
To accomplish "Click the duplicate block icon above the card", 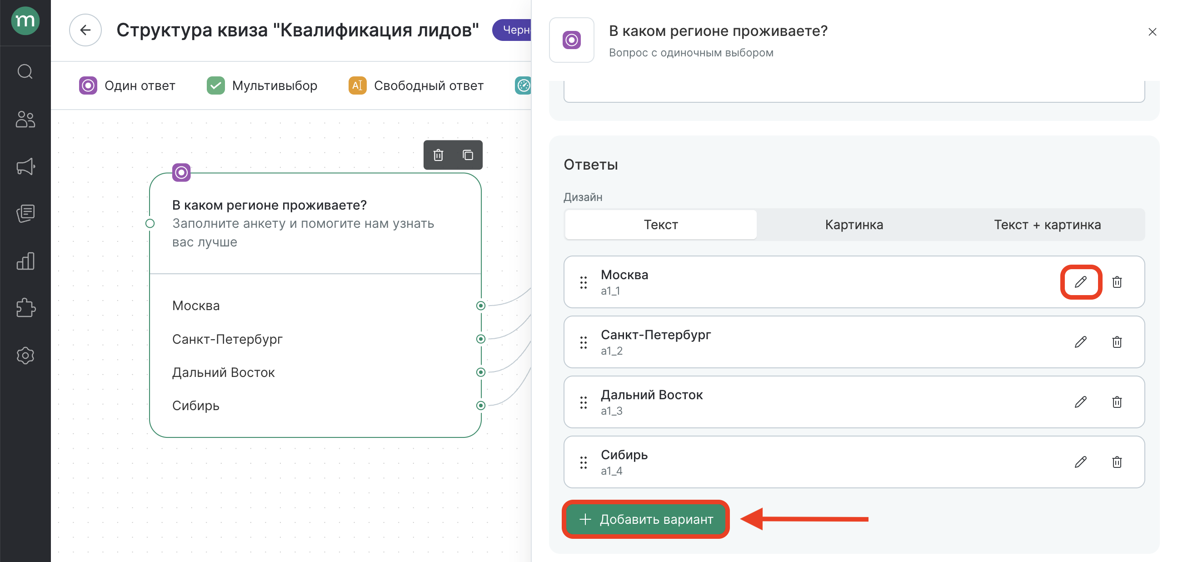I will (x=467, y=155).
